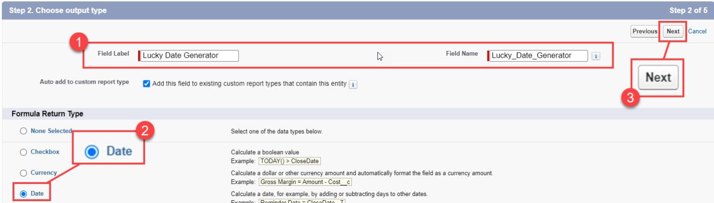The image size is (714, 203).
Task: Click the red number 3 annotation badge
Action: 631,98
